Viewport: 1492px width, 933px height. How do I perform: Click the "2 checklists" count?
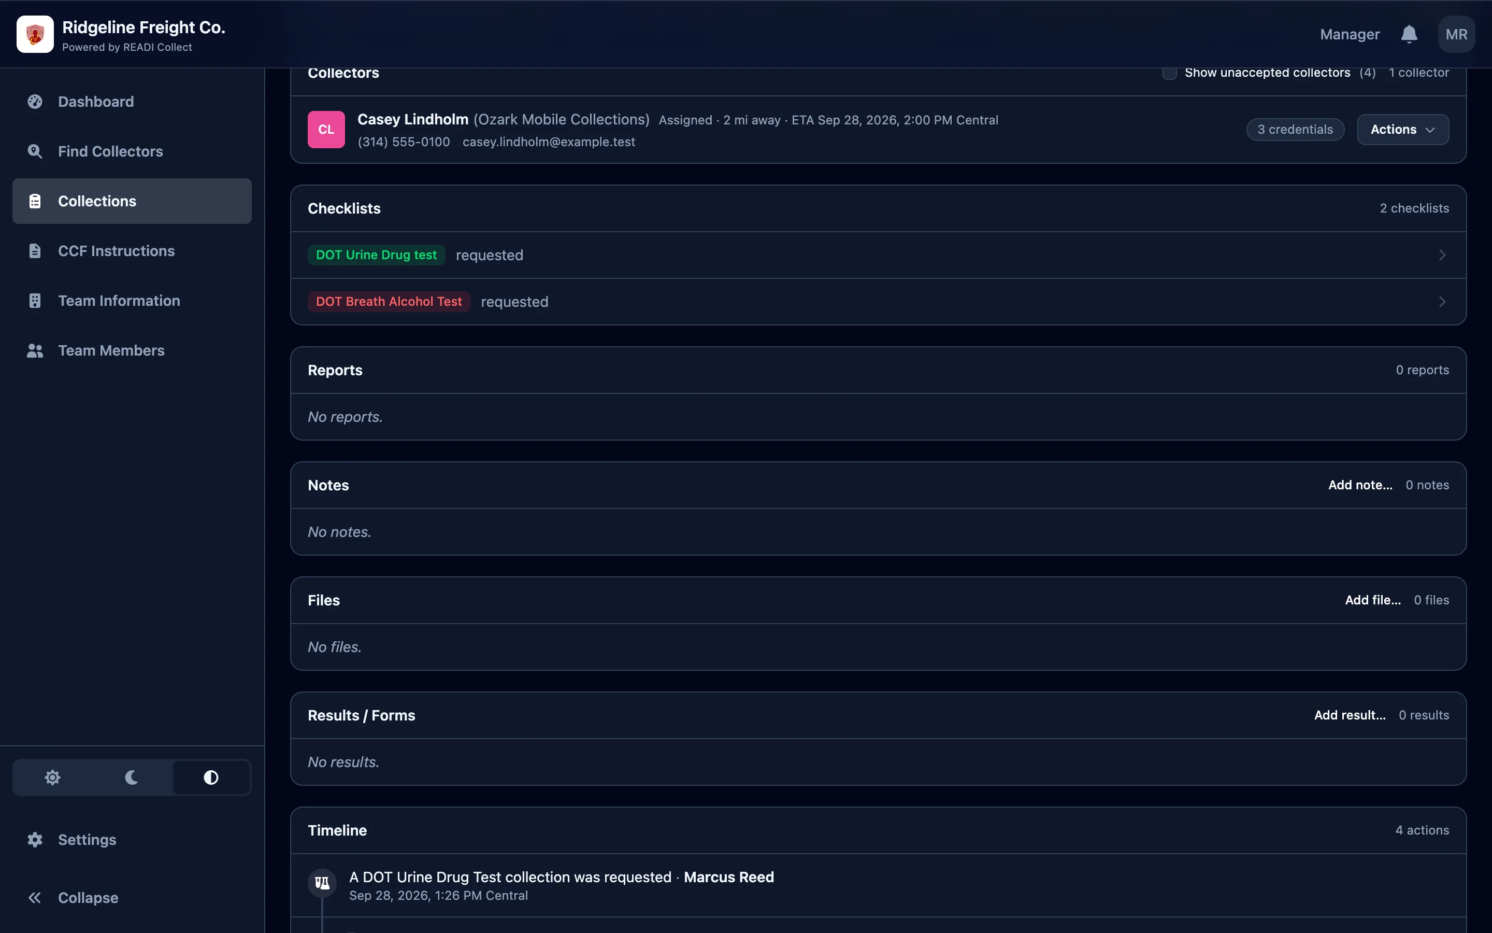click(x=1414, y=208)
